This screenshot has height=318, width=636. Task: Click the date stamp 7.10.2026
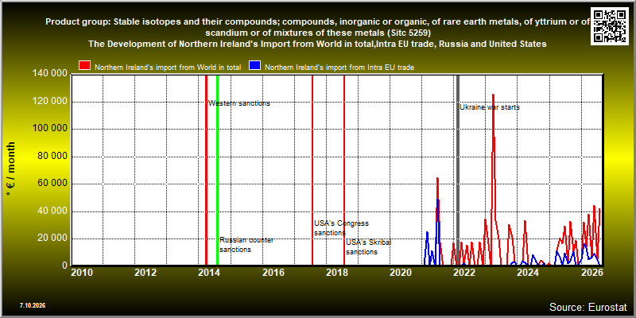click(x=33, y=305)
